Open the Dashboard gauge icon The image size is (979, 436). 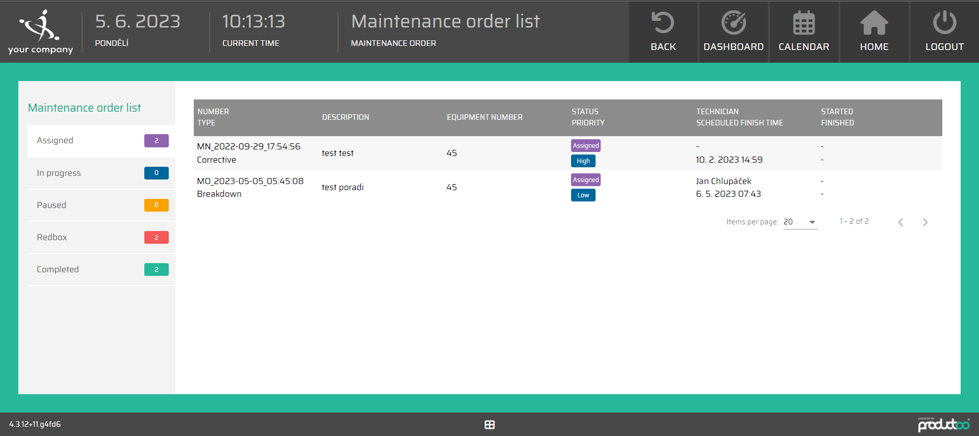pyautogui.click(x=733, y=23)
